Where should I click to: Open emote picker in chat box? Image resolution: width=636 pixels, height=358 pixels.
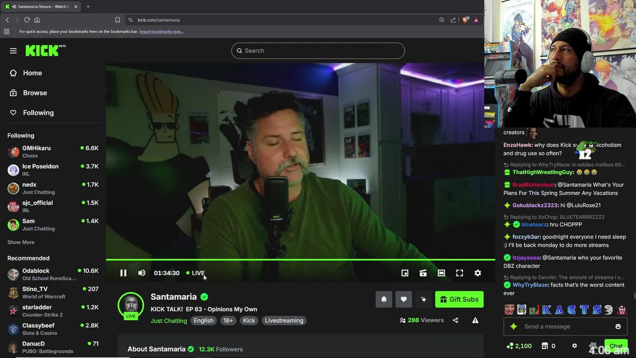click(618, 327)
